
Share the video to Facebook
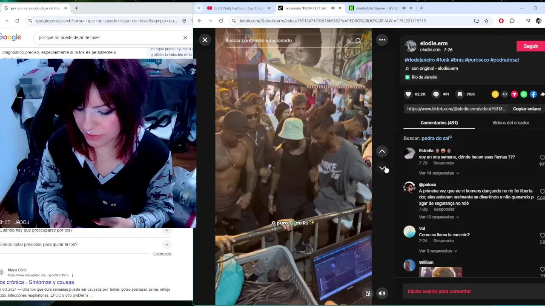[x=534, y=94]
